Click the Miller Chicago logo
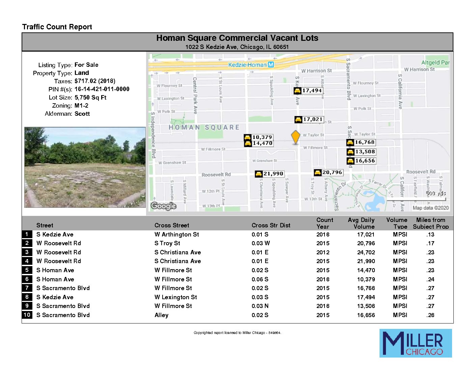Viewport: 475px width, 367px height. point(416,343)
